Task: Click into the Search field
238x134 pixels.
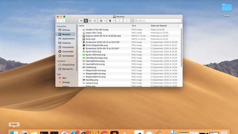Action: coord(158,21)
